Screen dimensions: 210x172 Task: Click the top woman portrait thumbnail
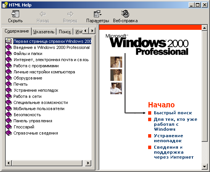tap(116, 62)
